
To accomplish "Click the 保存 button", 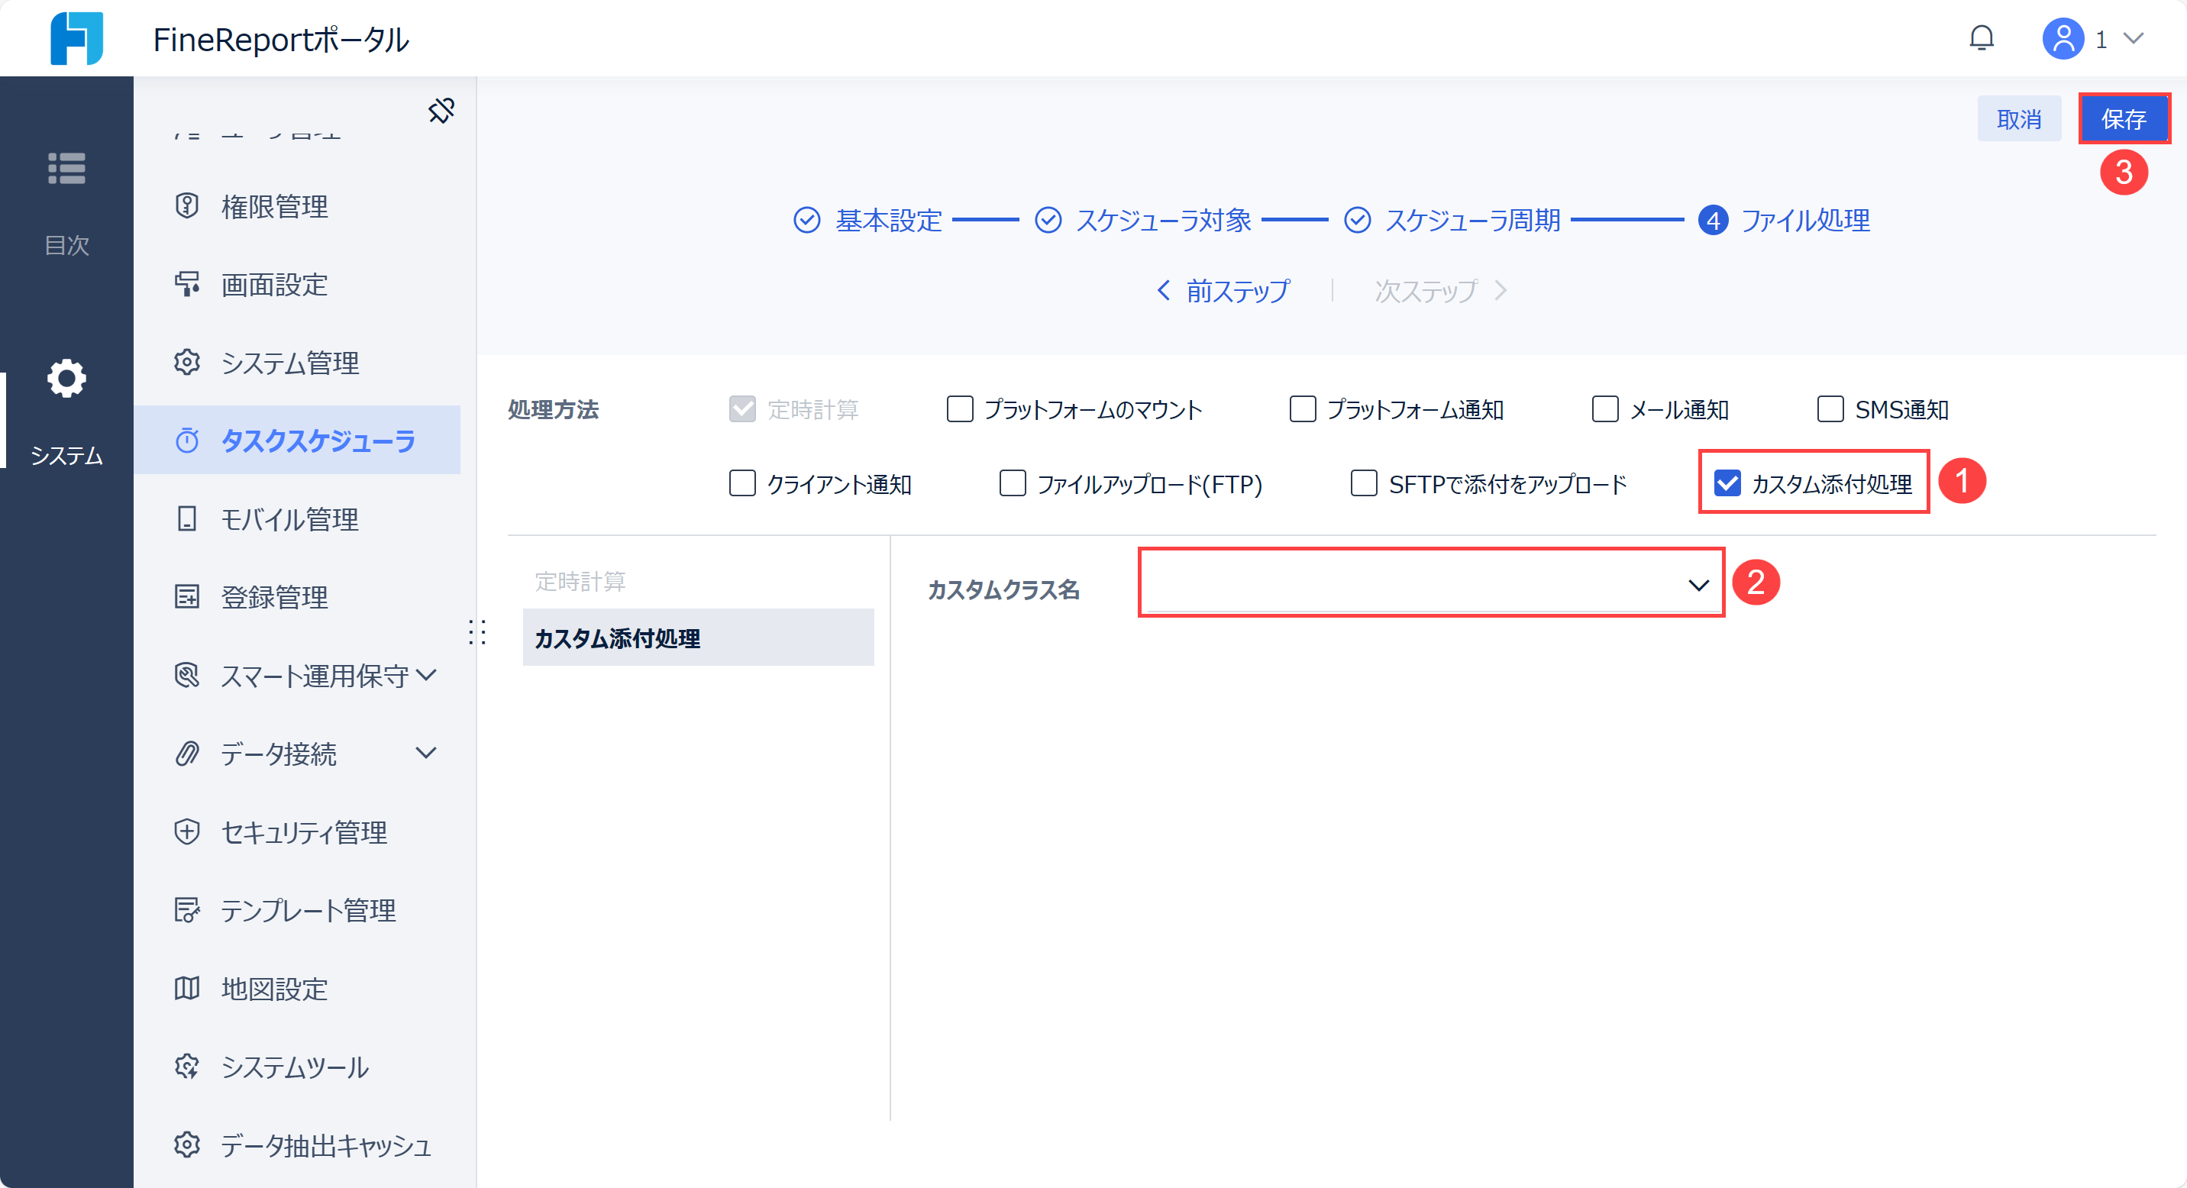I will click(2124, 119).
